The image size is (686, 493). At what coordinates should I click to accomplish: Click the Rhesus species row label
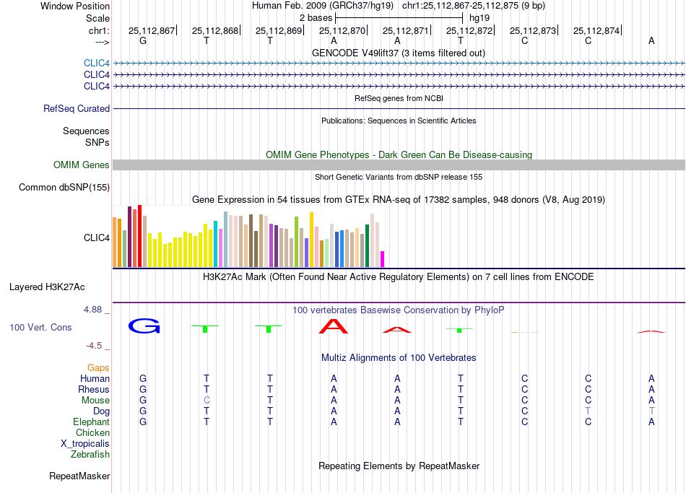tap(94, 389)
